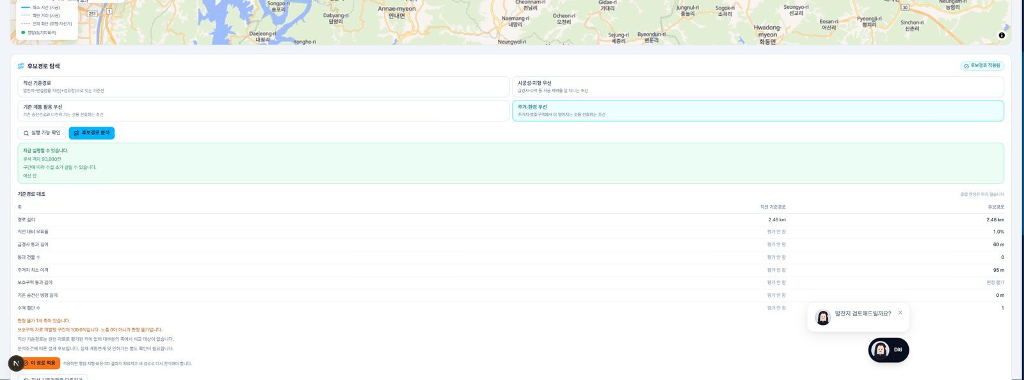Viewport: 1024px width, 380px height.
Task: Click the 실행 가능 확인 button
Action: coord(42,133)
